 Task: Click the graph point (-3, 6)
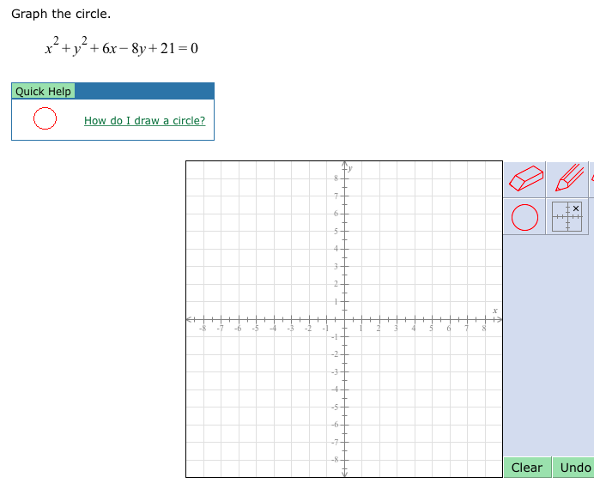click(292, 214)
